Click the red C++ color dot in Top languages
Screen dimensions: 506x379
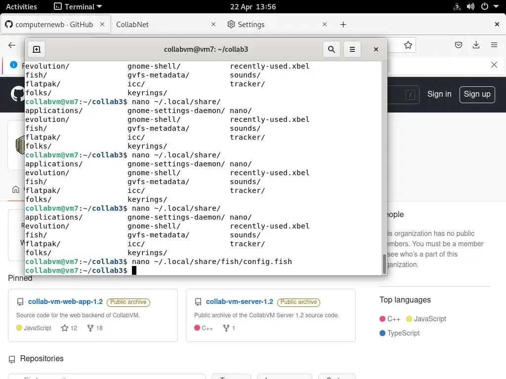[x=382, y=319]
